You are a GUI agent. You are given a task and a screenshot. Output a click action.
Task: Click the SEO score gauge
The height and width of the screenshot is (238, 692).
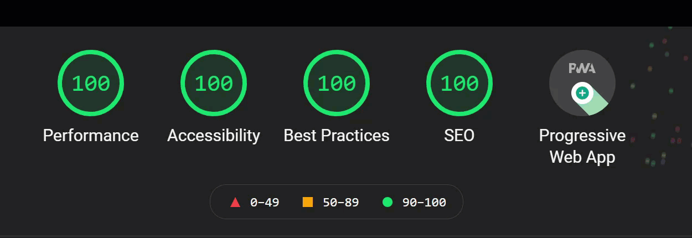(x=459, y=83)
